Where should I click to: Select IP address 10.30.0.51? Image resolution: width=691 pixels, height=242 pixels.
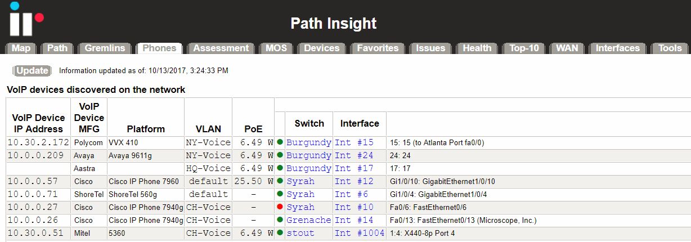[35, 233]
